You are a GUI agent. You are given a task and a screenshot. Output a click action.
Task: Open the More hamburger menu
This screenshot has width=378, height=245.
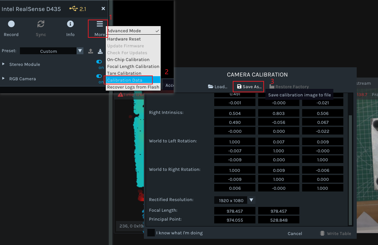100,24
